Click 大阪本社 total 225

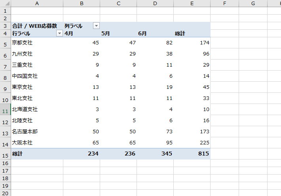pos(192,143)
